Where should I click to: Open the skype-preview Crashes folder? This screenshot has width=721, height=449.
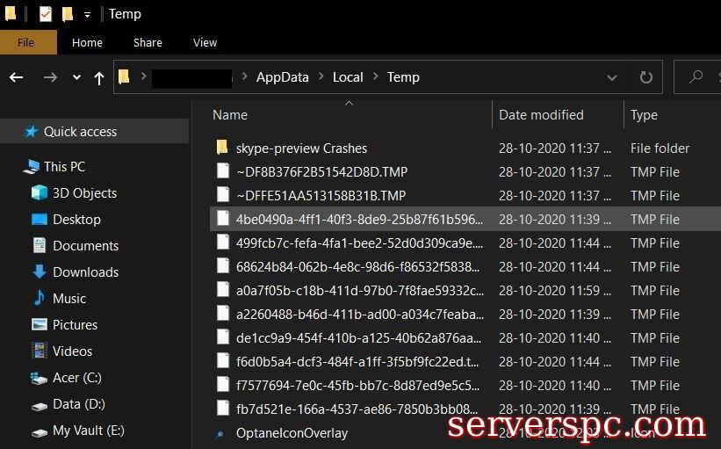point(301,148)
